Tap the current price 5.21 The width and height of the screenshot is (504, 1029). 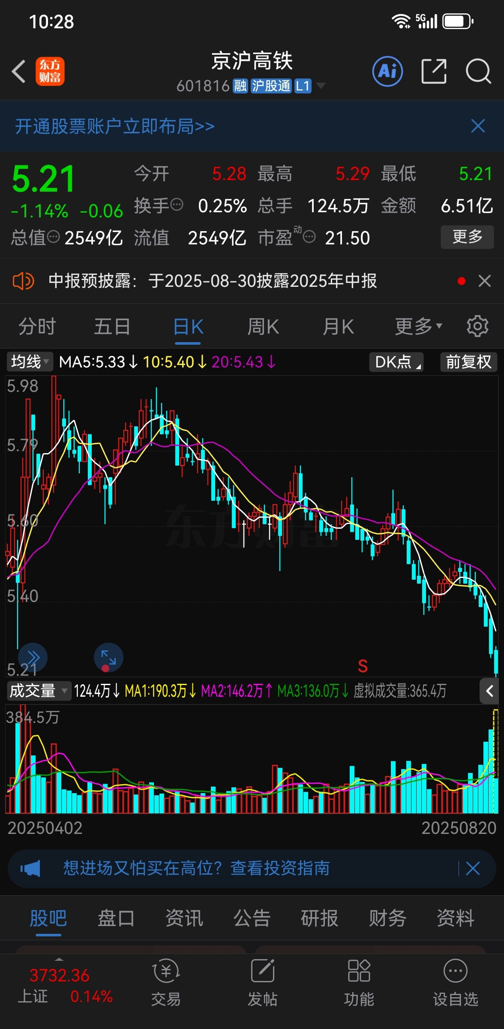pos(44,179)
